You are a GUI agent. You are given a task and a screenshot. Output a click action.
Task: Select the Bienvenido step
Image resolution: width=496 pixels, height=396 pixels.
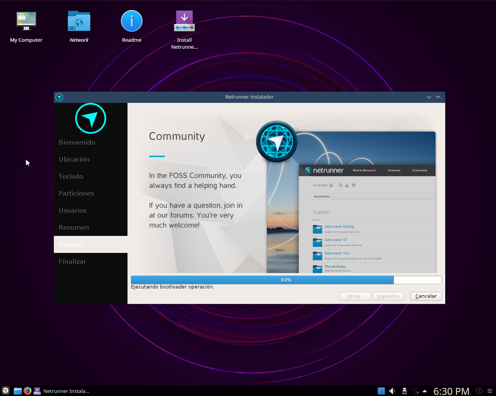91,142
